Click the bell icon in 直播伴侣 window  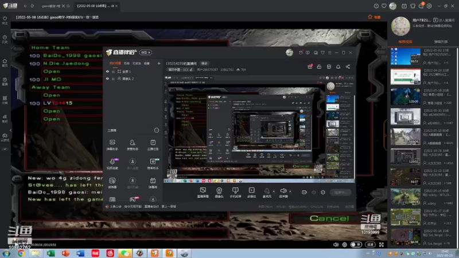tap(338, 67)
